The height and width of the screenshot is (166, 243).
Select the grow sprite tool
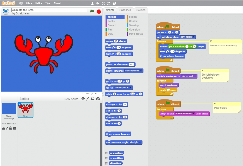[x=103, y=3]
